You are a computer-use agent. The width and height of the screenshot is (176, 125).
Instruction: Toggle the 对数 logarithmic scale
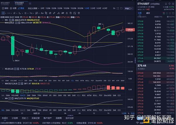pyautogui.click(x=124, y=113)
